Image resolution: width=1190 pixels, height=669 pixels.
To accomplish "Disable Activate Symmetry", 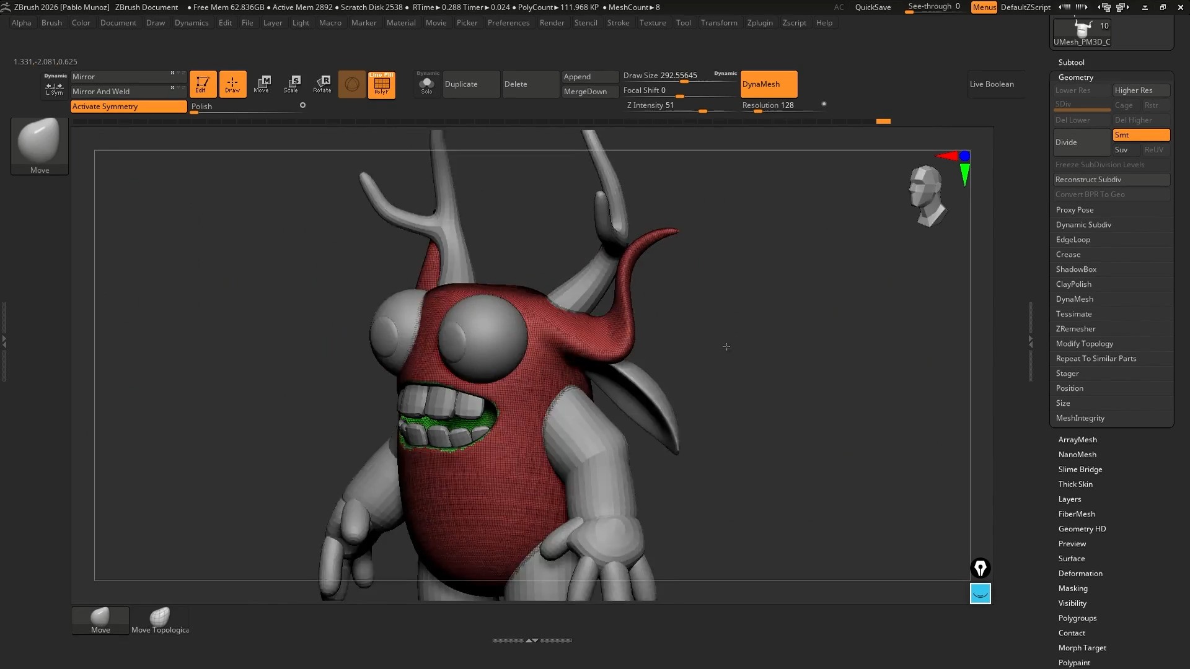I will pyautogui.click(x=128, y=107).
